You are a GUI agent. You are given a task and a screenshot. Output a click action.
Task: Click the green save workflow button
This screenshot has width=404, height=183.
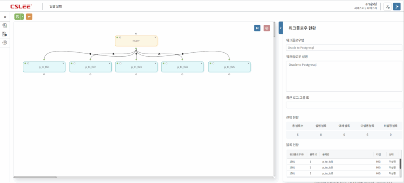(17, 17)
